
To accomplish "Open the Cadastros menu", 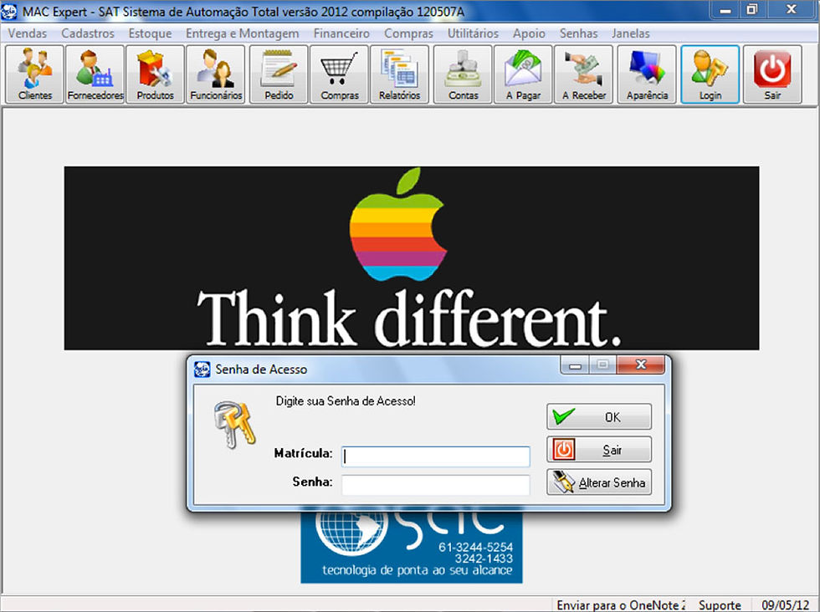I will (87, 33).
